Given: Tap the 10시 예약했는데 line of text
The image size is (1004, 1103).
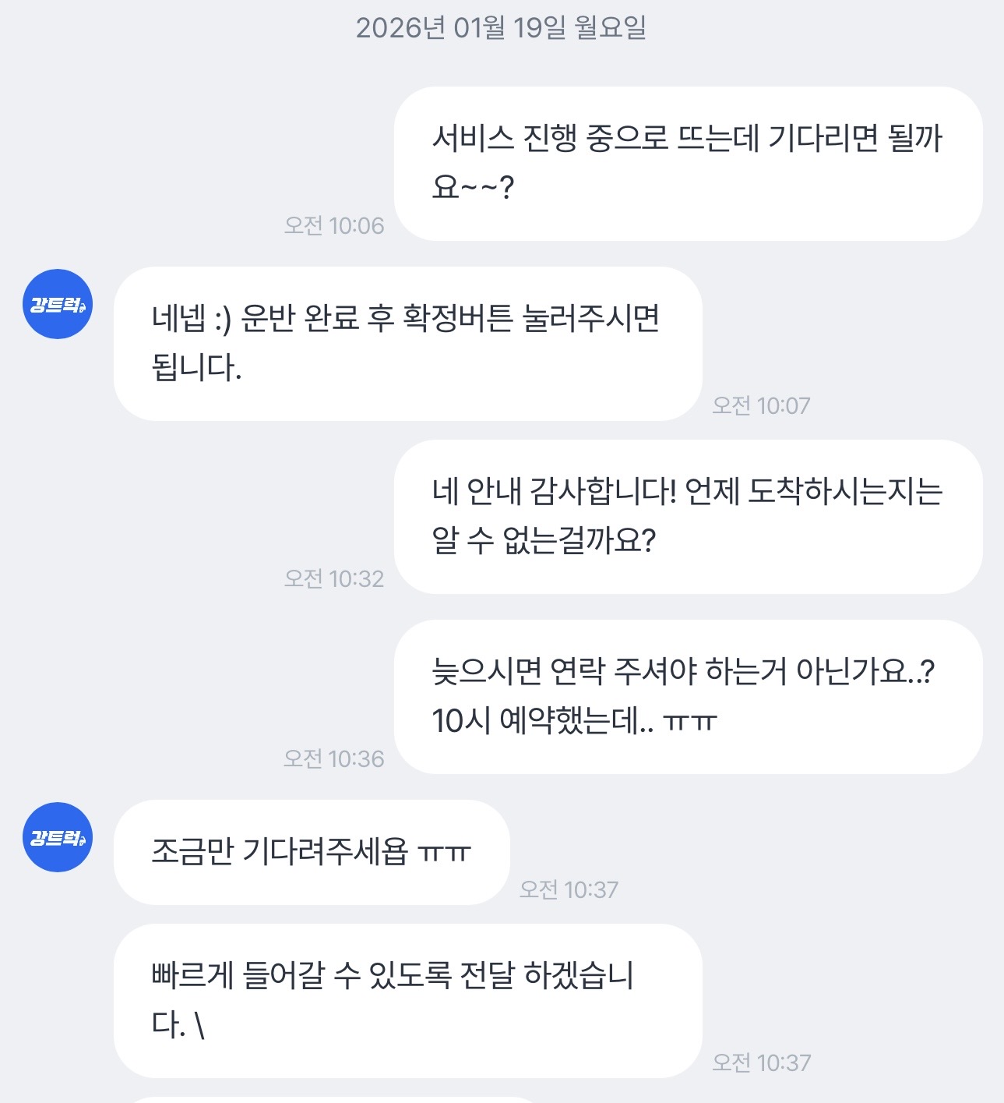Looking at the screenshot, I should [574, 721].
